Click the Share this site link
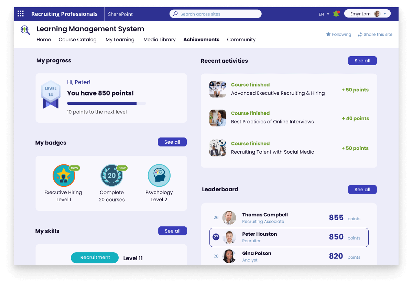This screenshot has height=286, width=413. pyautogui.click(x=375, y=34)
